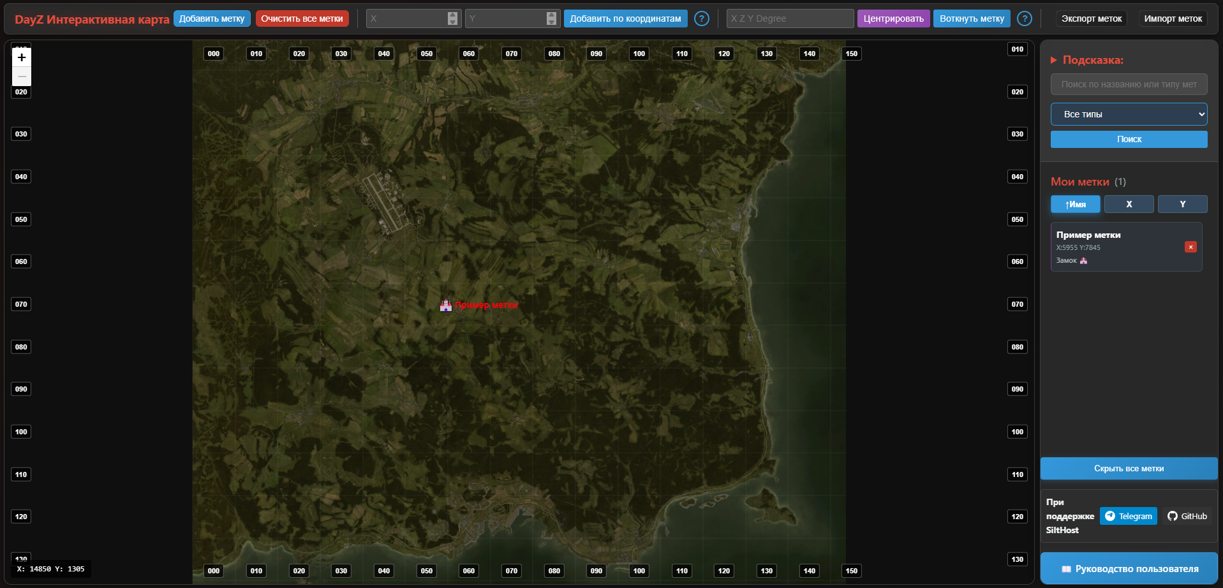Hide all markers with Скрыть все метки

(1128, 469)
